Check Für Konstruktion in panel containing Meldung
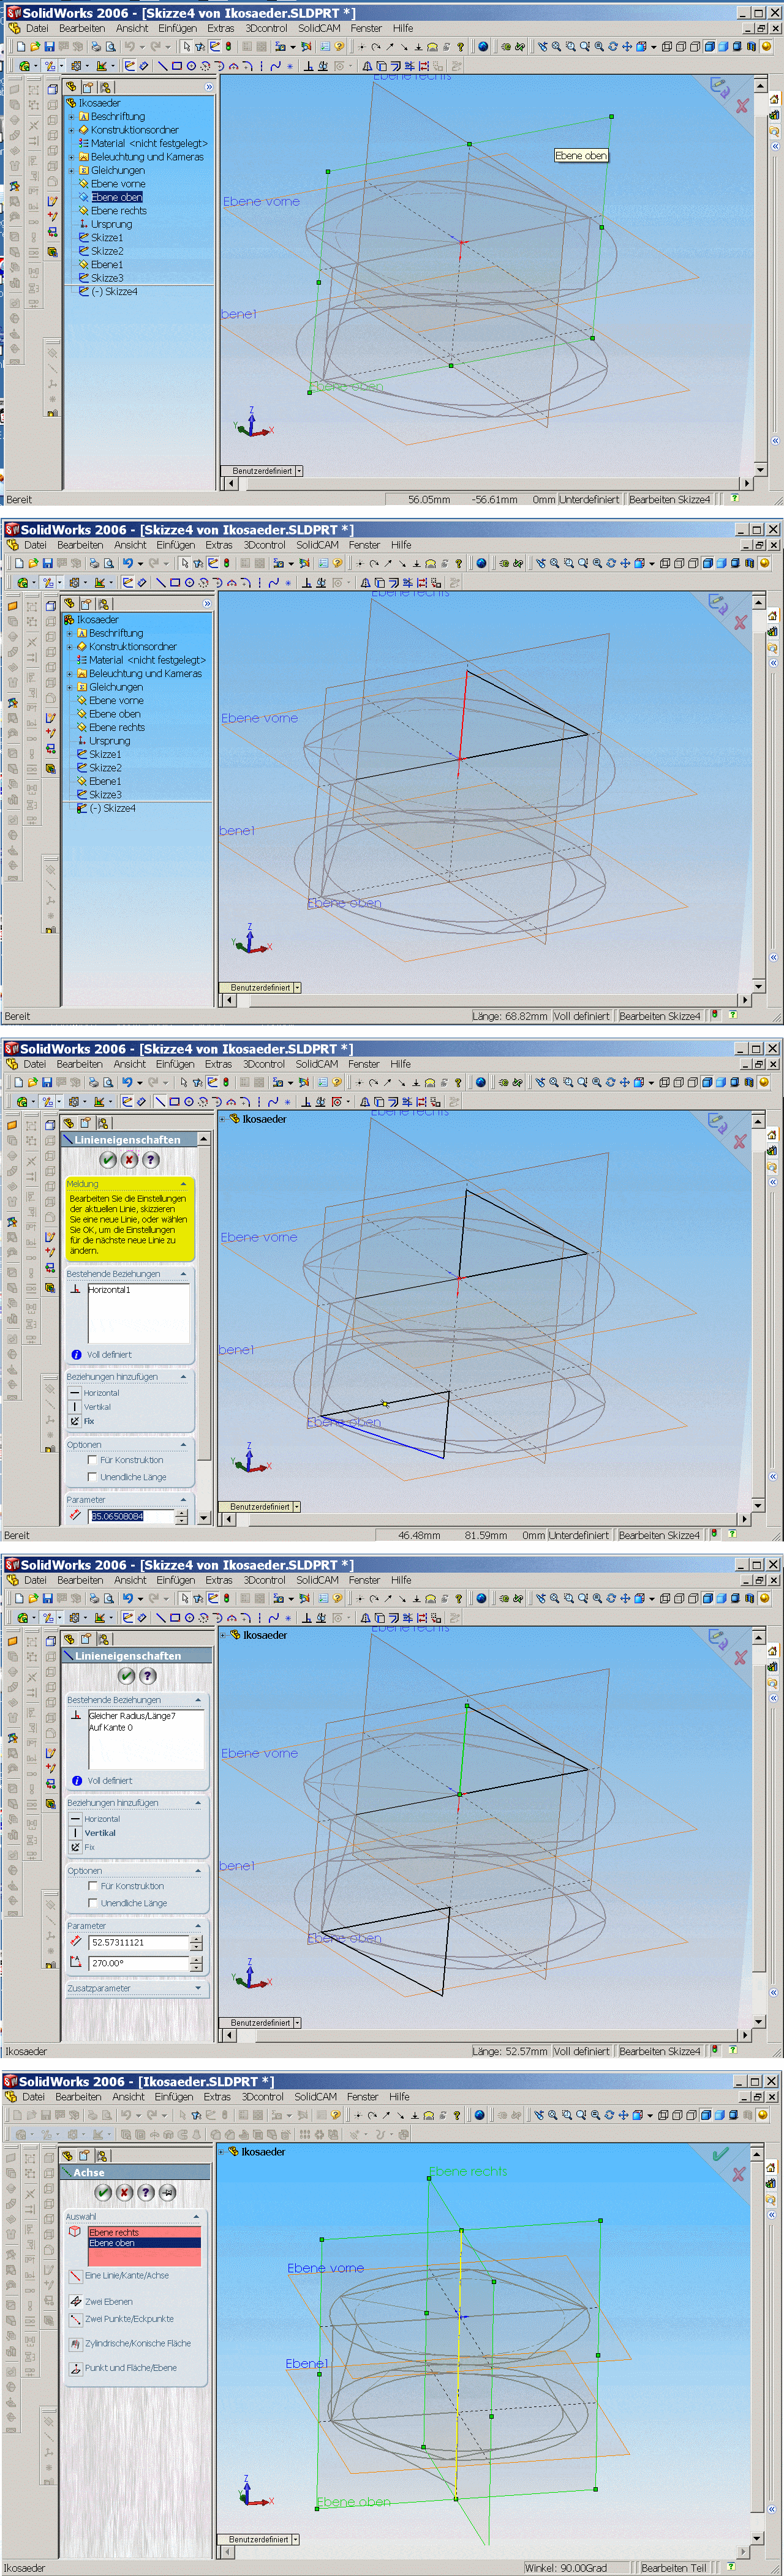 [92, 1460]
